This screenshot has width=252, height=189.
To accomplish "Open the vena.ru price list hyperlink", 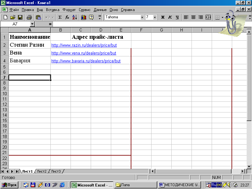I will click(83, 53).
